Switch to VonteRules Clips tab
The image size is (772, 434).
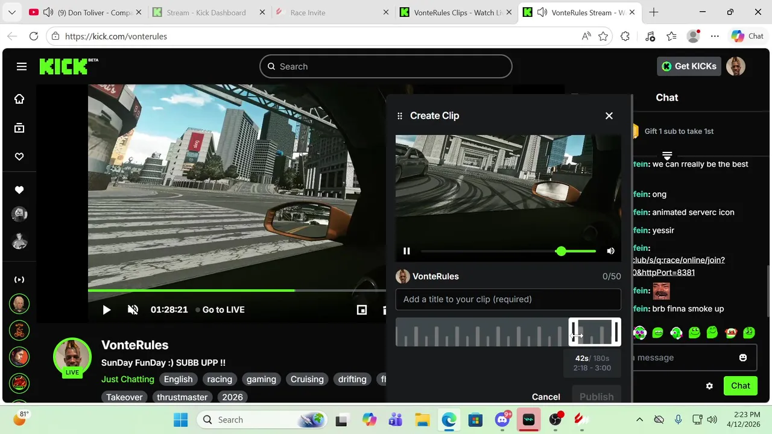coord(455,12)
